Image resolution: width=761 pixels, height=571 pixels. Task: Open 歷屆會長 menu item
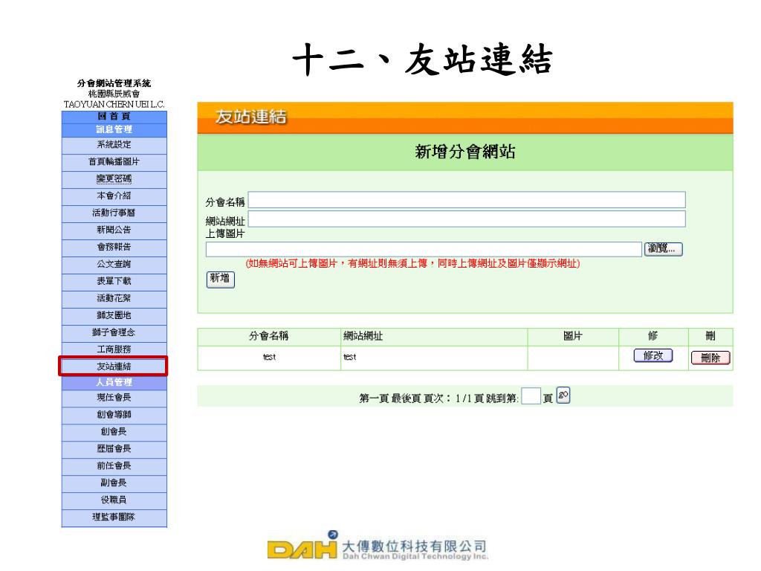114,448
